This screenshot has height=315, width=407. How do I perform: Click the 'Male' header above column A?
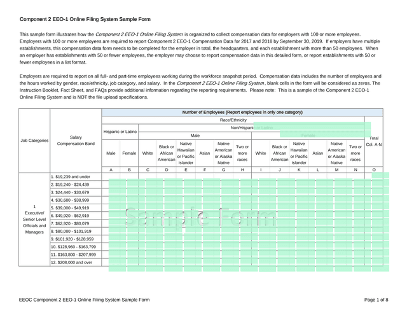point(111,153)
